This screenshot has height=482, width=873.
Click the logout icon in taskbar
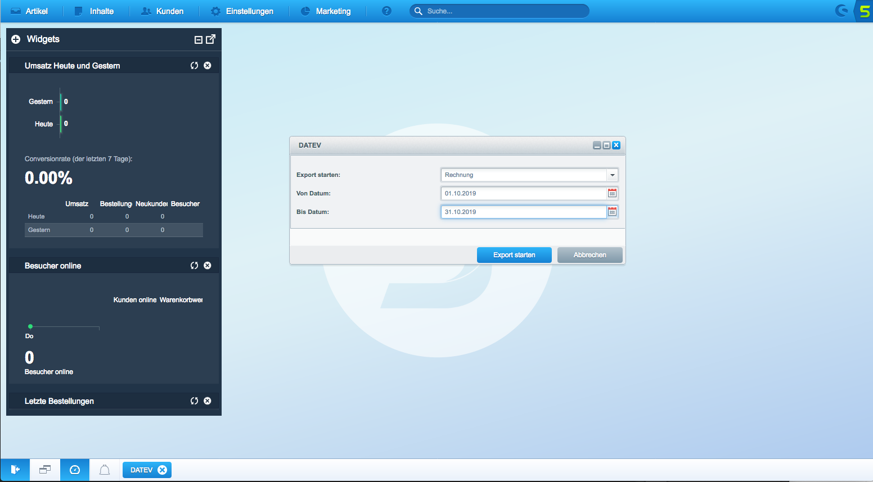[15, 470]
